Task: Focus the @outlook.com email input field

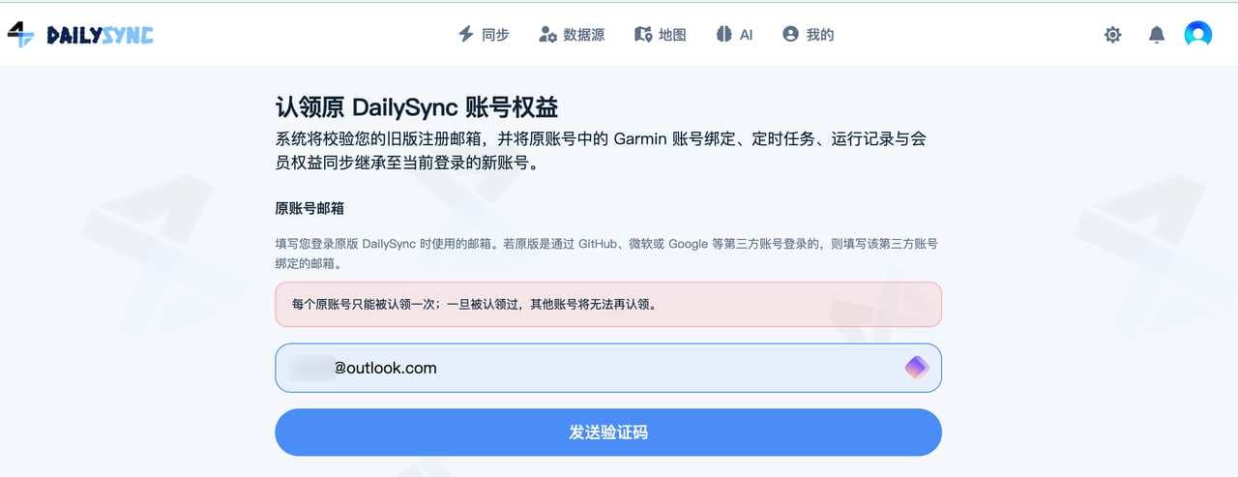Action: pos(608,368)
